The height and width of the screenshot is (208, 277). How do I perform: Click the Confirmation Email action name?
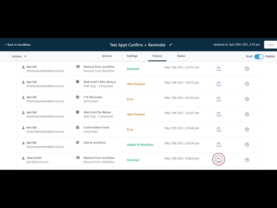(x=96, y=128)
